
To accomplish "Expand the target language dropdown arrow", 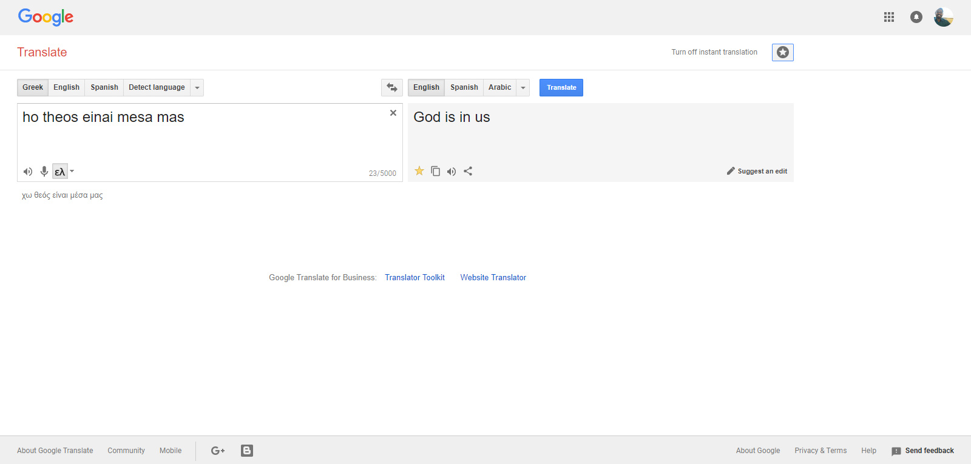I will pyautogui.click(x=523, y=88).
